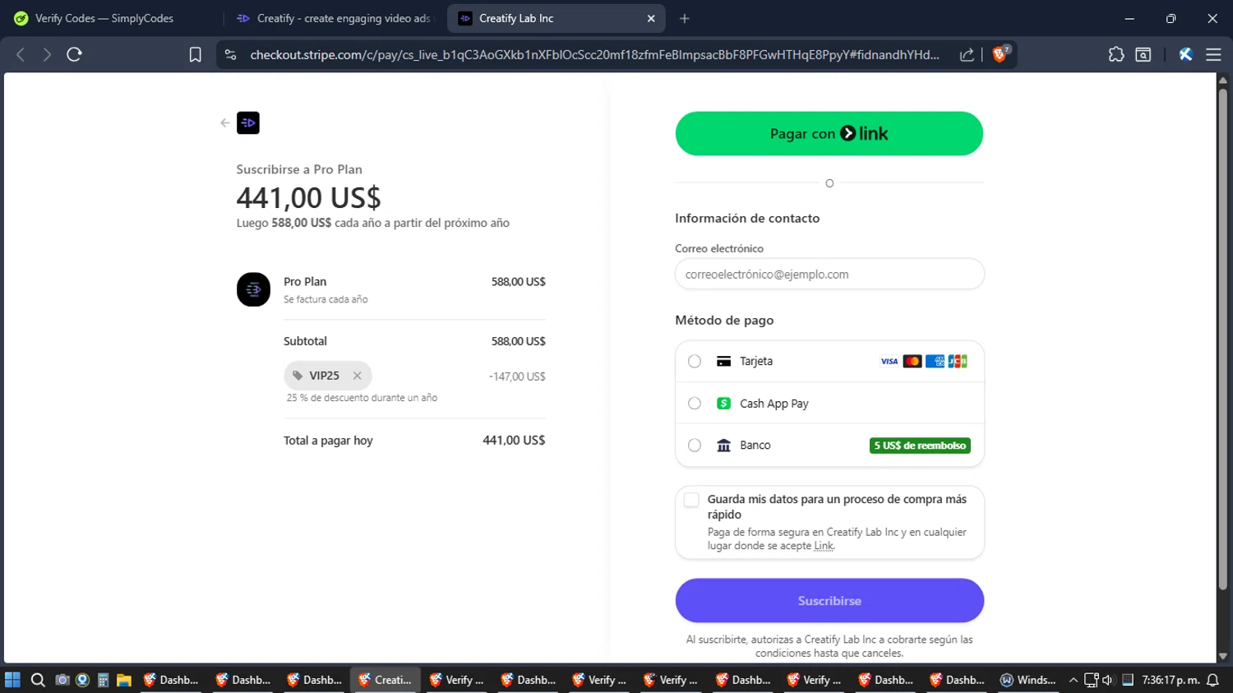1233x693 pixels.
Task: Show hidden system tray icons
Action: pos(1073,680)
